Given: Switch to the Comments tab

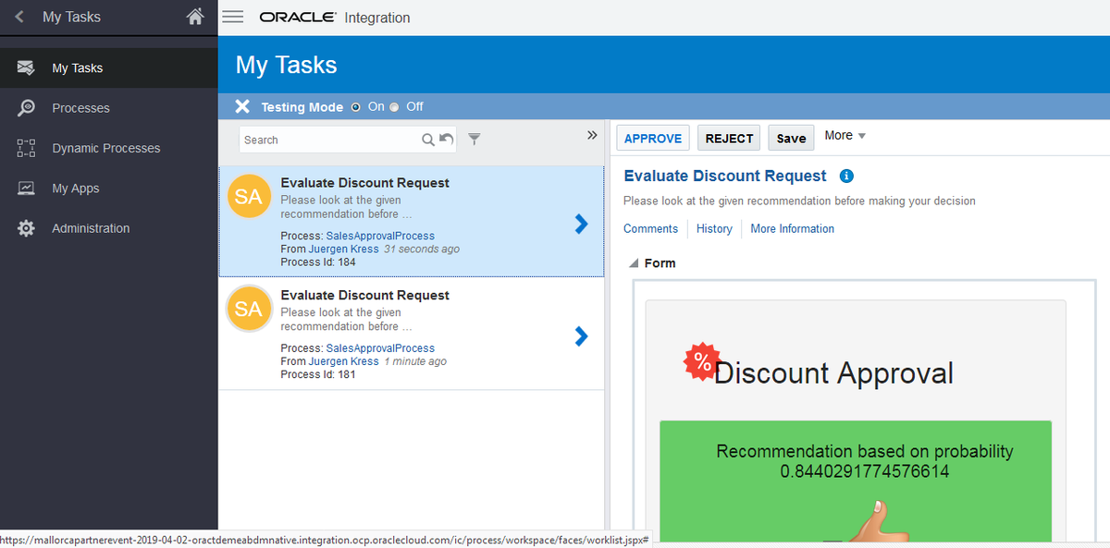Looking at the screenshot, I should 650,228.
